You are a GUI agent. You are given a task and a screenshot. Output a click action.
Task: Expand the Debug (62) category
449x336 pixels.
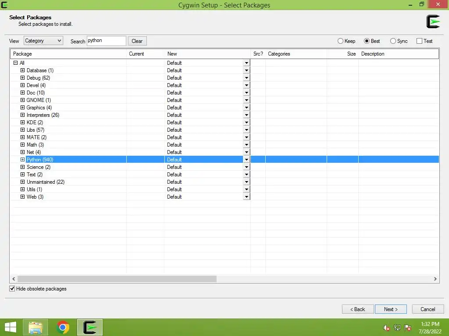[x=23, y=78]
